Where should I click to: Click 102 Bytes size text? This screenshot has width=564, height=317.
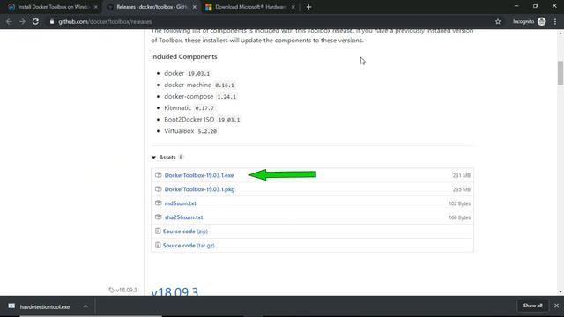pyautogui.click(x=460, y=203)
